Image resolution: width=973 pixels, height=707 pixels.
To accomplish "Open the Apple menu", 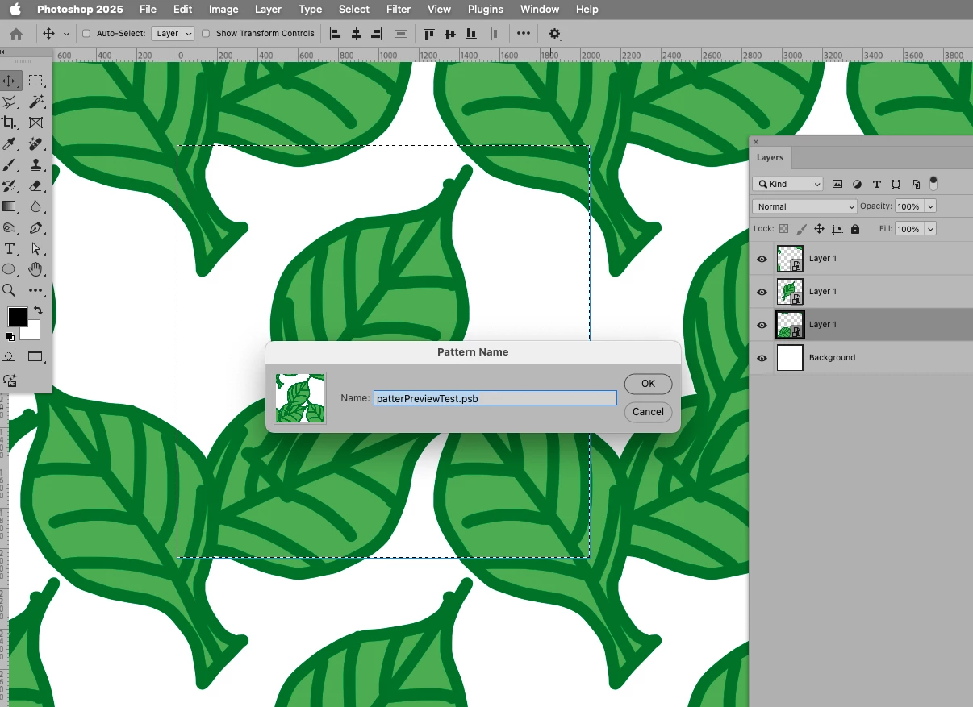I will point(15,10).
